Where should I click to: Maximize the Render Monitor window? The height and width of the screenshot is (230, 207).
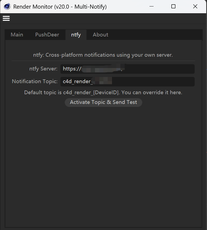(174, 6)
